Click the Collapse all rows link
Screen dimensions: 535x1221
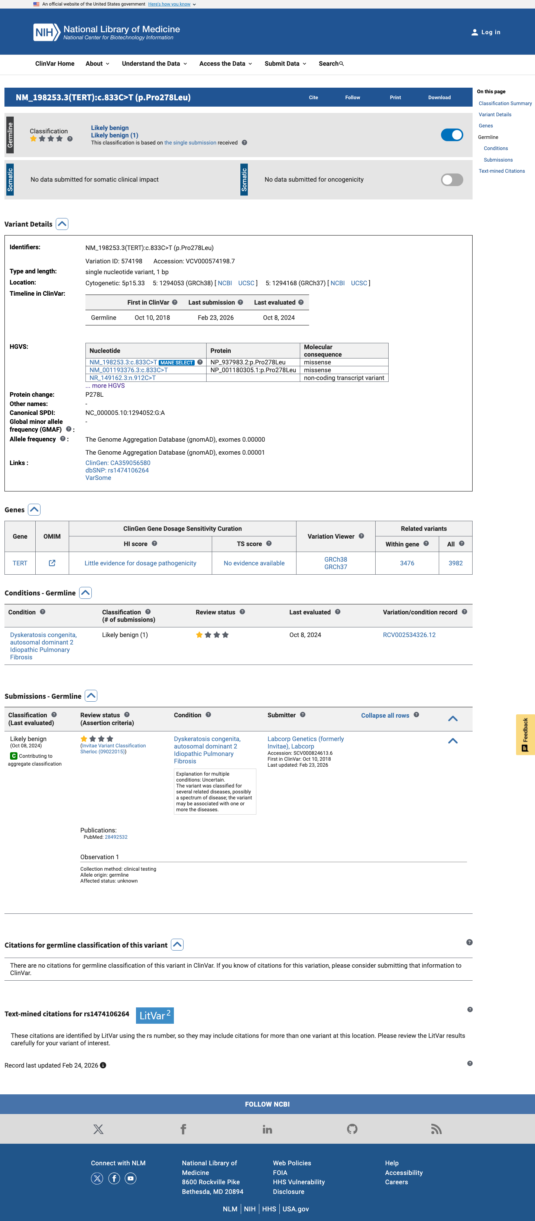385,715
